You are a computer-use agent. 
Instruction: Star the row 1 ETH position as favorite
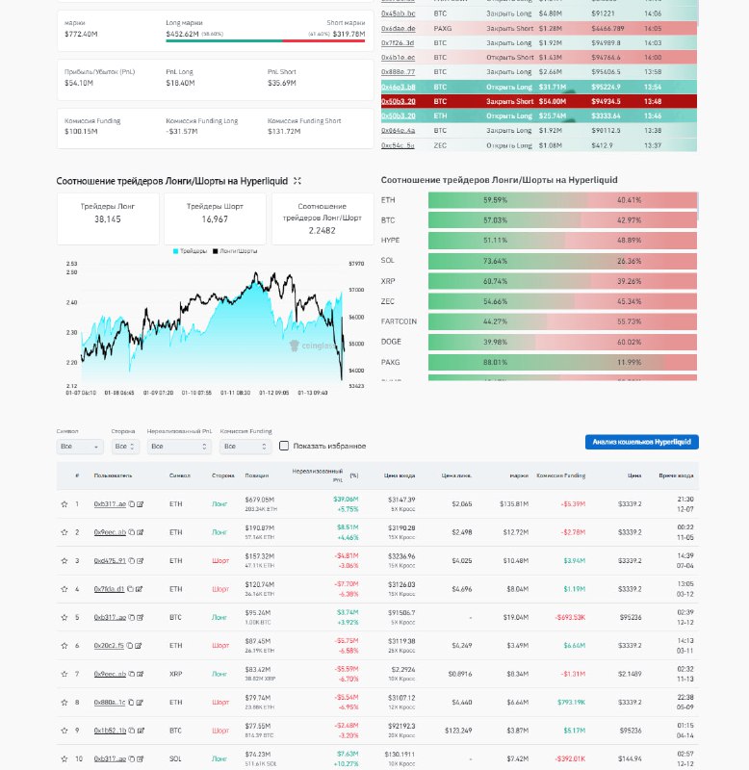(64, 503)
